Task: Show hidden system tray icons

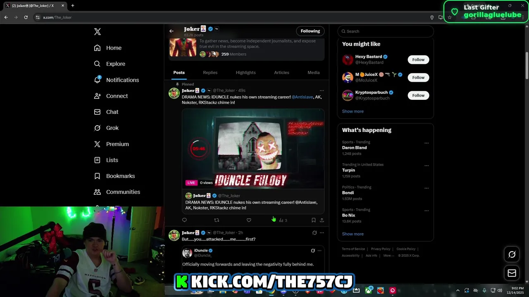Action: tap(458, 290)
